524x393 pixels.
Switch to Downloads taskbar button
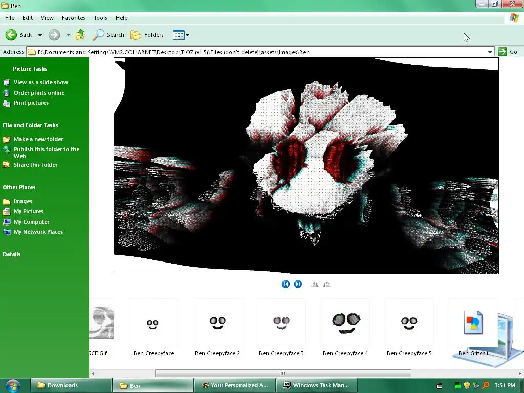71,385
